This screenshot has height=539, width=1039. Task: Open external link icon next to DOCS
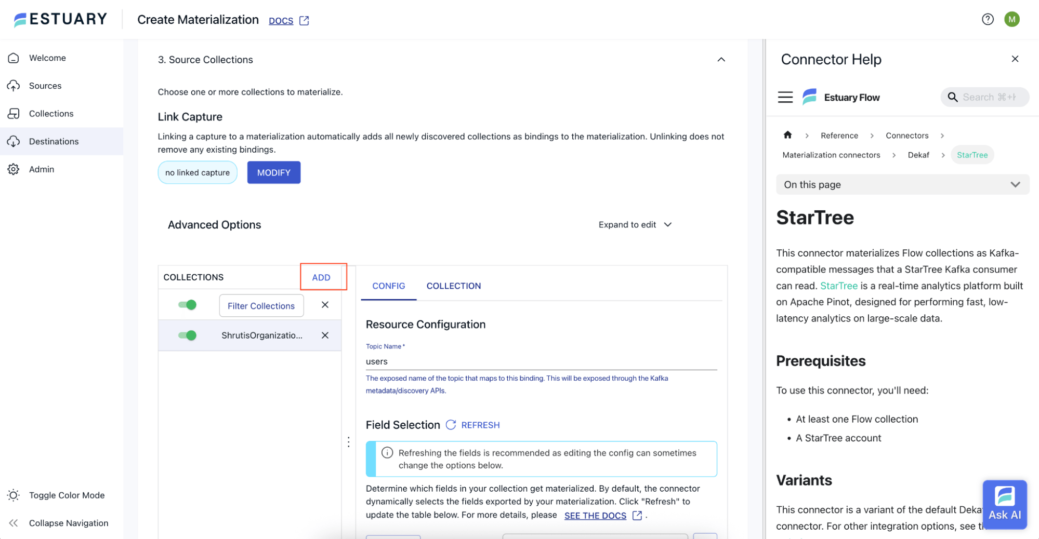click(x=305, y=21)
